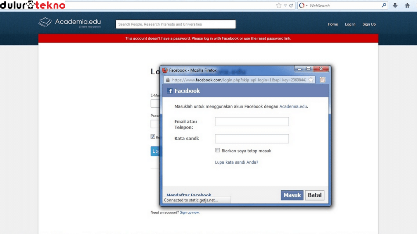Click the Batal button
Screen dimensions: 417x234
(x=315, y=195)
